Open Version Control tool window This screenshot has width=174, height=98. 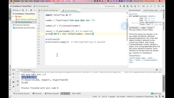click(21, 94)
